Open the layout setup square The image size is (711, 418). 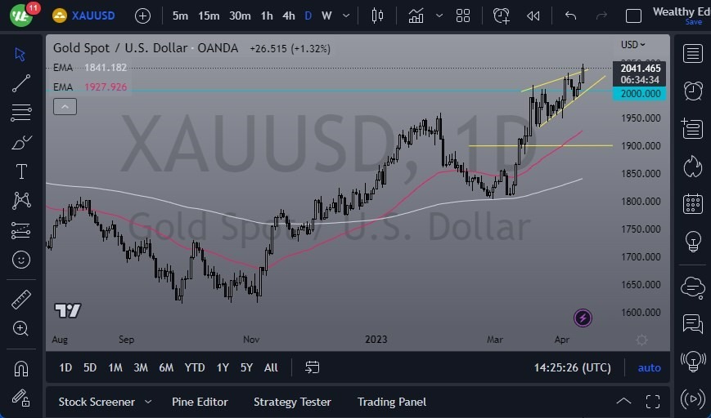[633, 16]
